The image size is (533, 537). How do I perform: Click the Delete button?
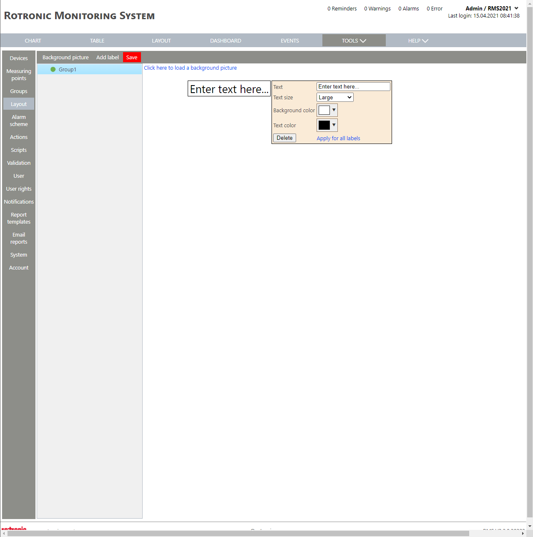284,138
